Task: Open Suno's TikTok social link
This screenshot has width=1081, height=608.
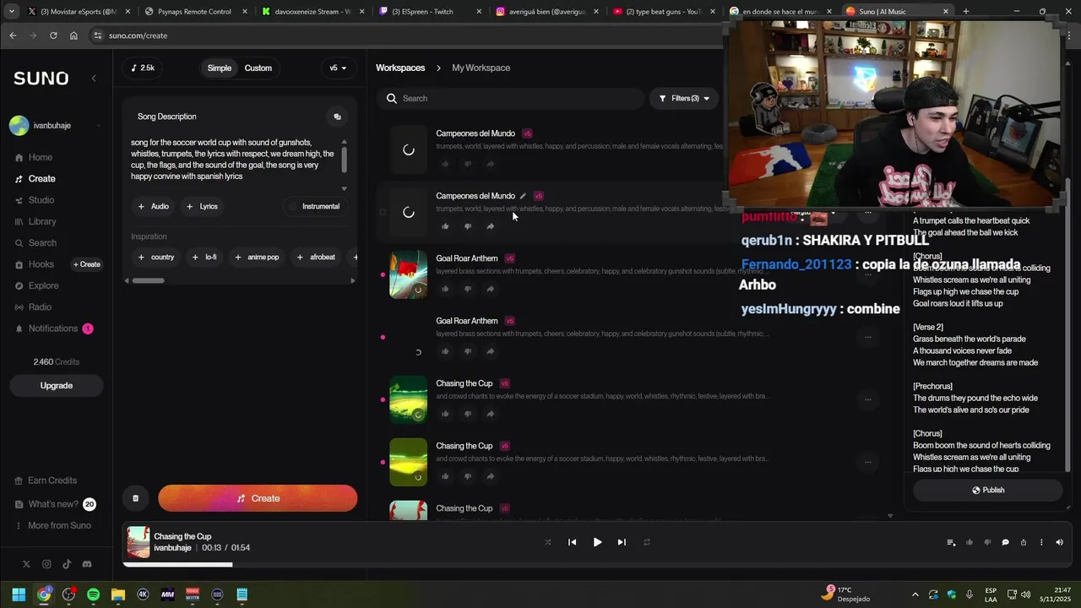Action: pos(67,564)
